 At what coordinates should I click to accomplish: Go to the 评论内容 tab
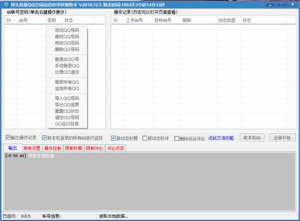pos(116,148)
